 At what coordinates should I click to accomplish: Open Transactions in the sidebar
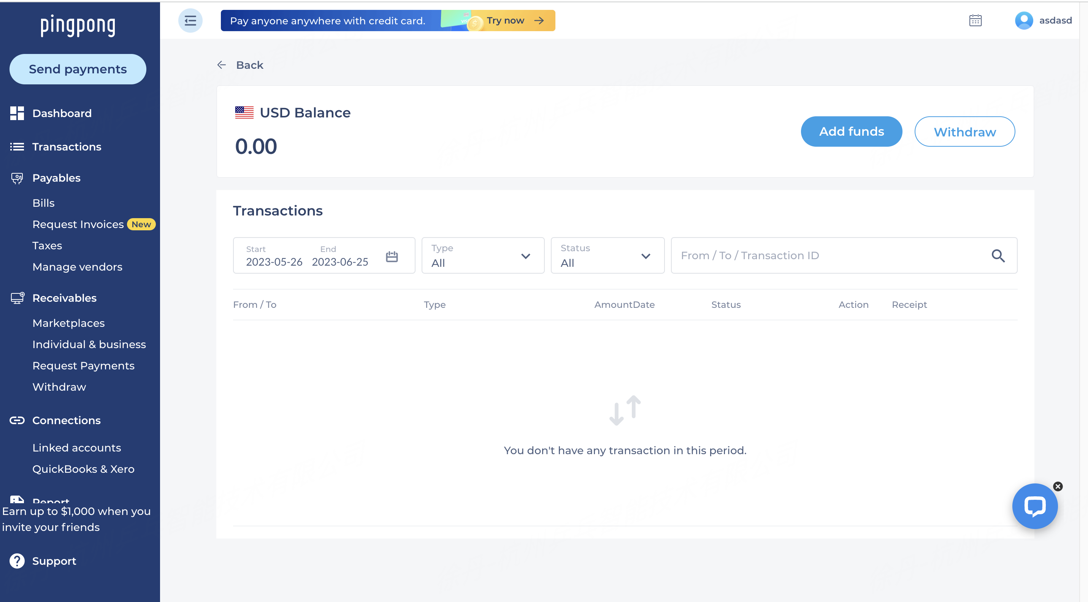coord(66,146)
